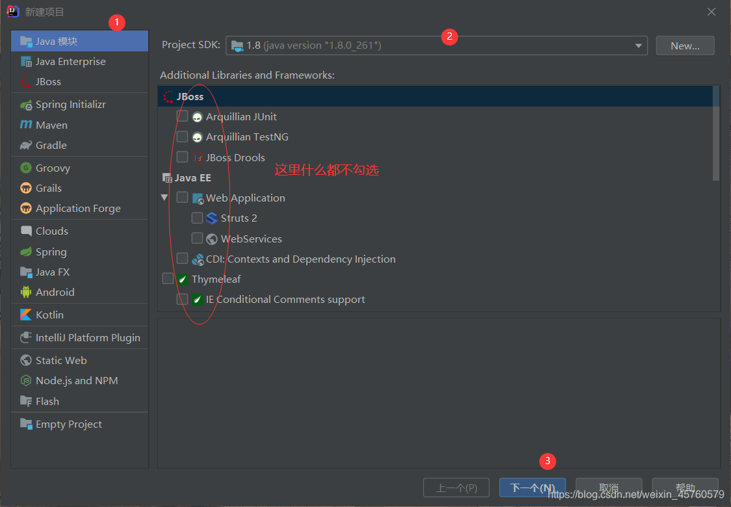Click the IntelliJ Platform Plugin icon
Screen dimensions: 731x507
point(26,338)
